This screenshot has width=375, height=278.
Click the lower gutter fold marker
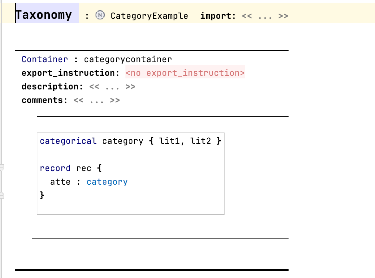(x=2, y=194)
